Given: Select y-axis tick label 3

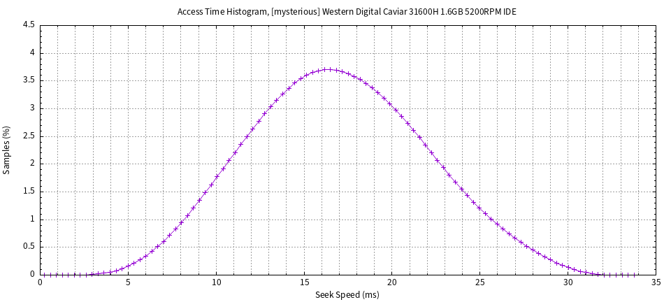Looking at the screenshot, I should (32, 108).
